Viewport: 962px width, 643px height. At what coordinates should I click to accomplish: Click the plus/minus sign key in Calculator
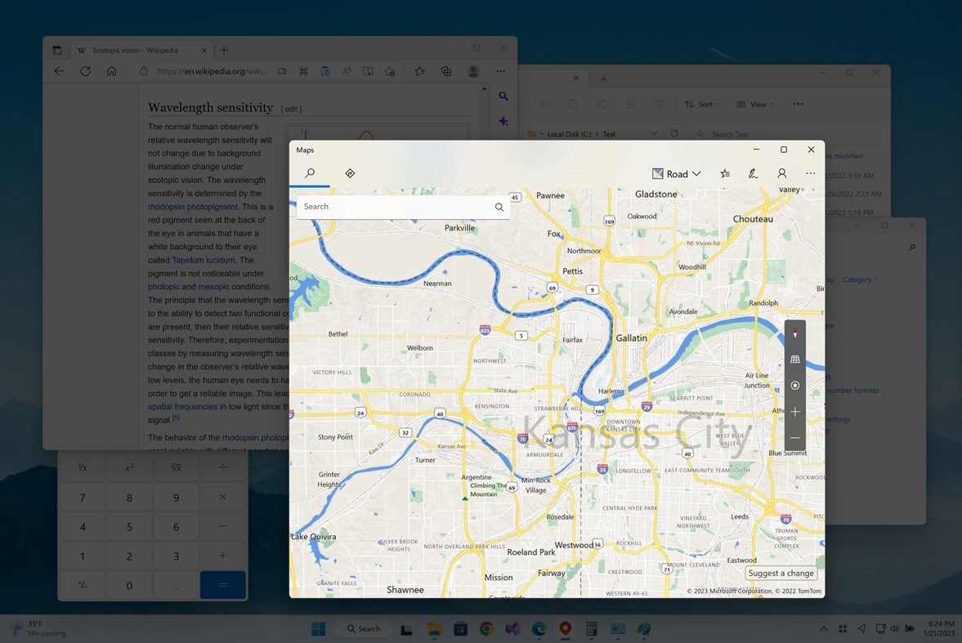point(83,585)
